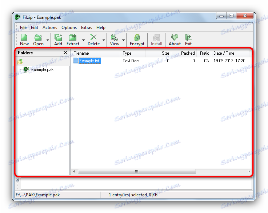Sort by the Type column header
The image size is (268, 213).
pyautogui.click(x=133, y=53)
